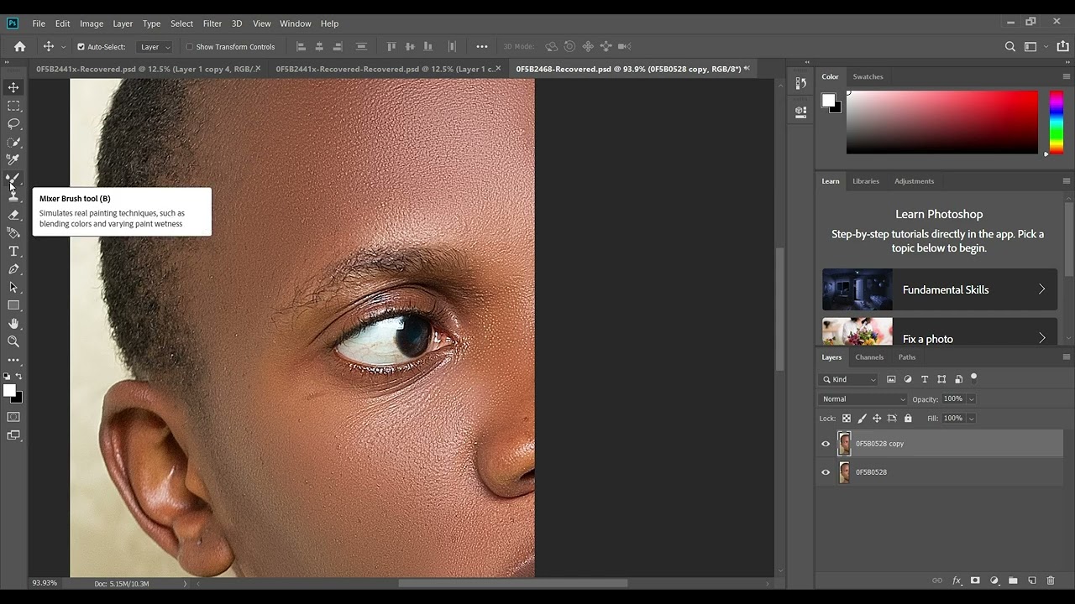Screen dimensions: 1075x604
Task: Delete the selected layer with trash icon
Action: [x=1051, y=581]
